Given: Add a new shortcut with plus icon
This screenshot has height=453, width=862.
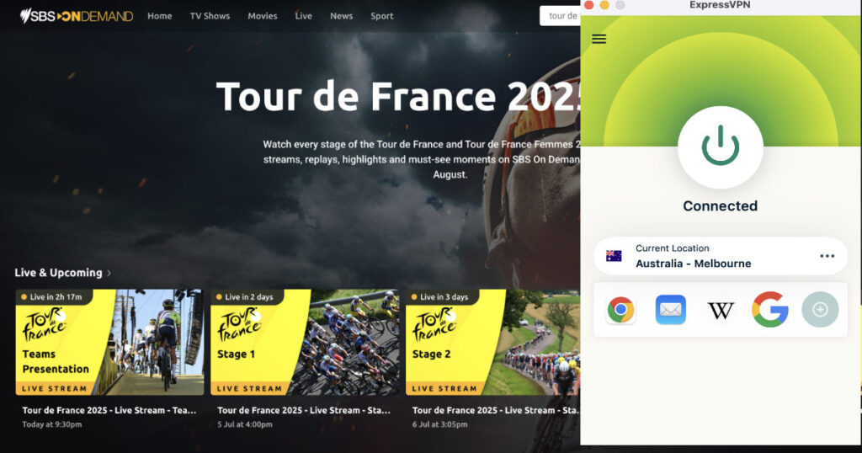Looking at the screenshot, I should click(x=820, y=310).
